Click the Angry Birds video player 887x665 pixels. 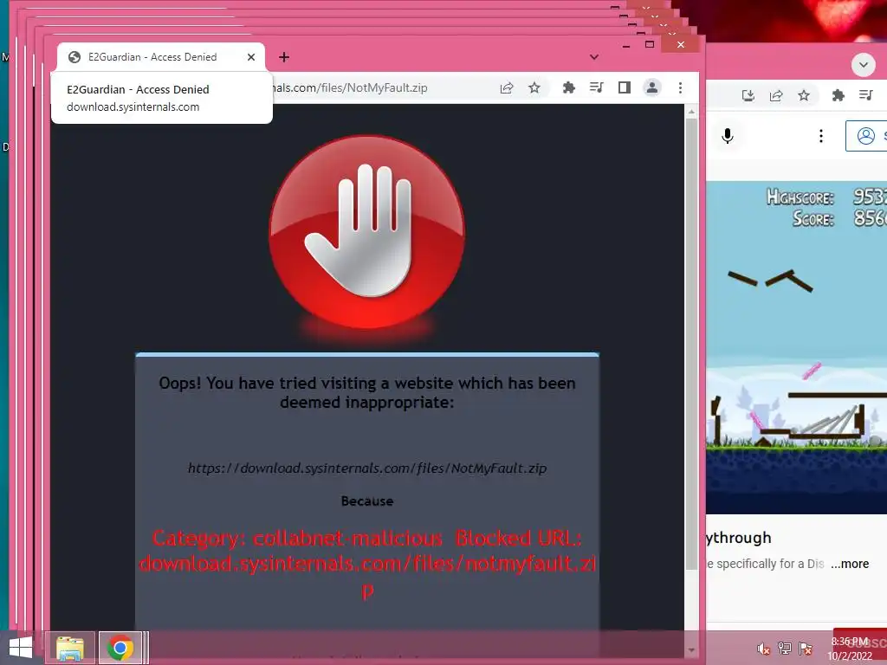coord(797,347)
